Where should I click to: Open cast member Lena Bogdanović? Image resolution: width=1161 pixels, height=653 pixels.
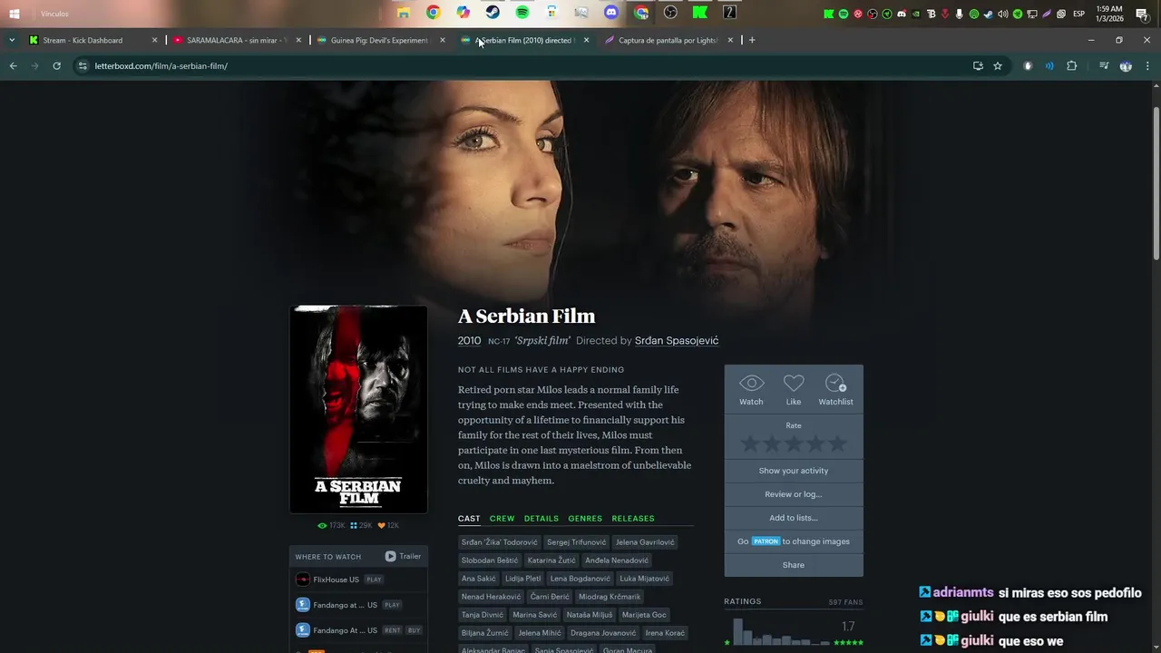[580, 579]
